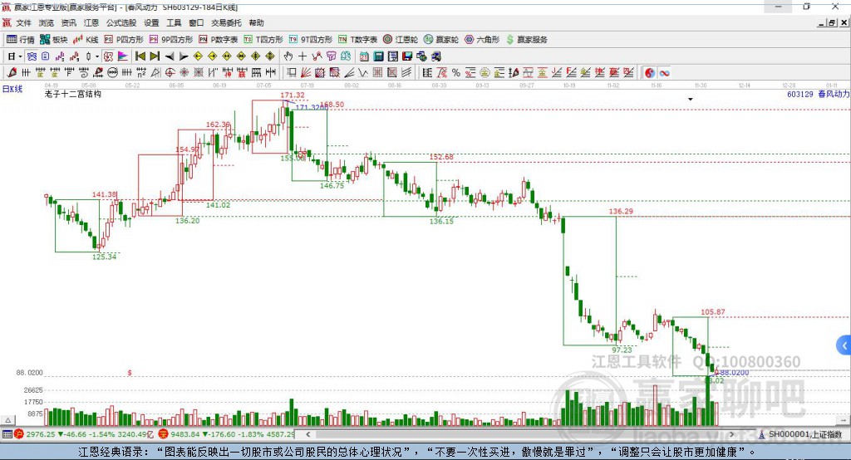
Task: Click the 老子十二宫结构 indicator title
Action: [73, 94]
